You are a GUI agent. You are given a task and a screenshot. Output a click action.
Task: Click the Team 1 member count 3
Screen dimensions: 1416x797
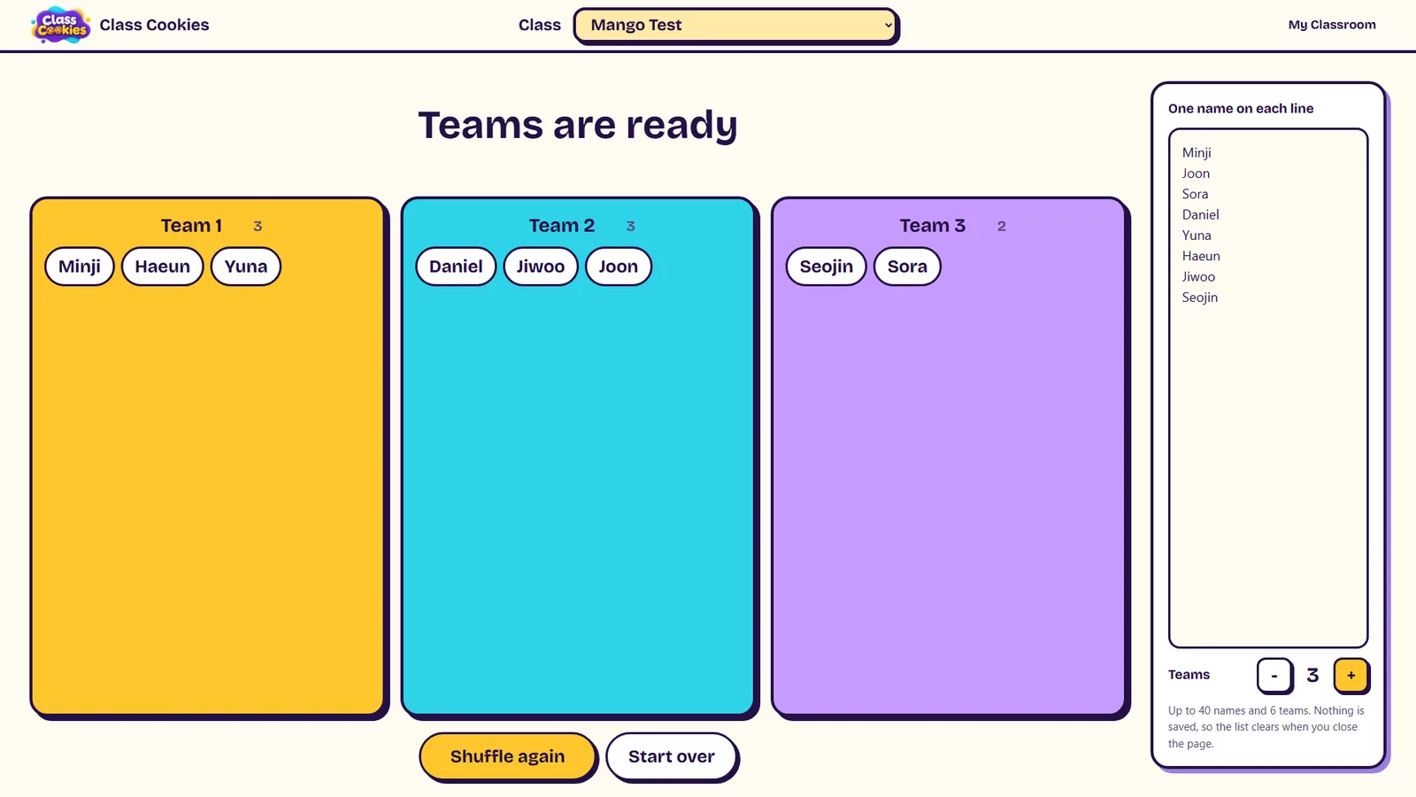[258, 227]
